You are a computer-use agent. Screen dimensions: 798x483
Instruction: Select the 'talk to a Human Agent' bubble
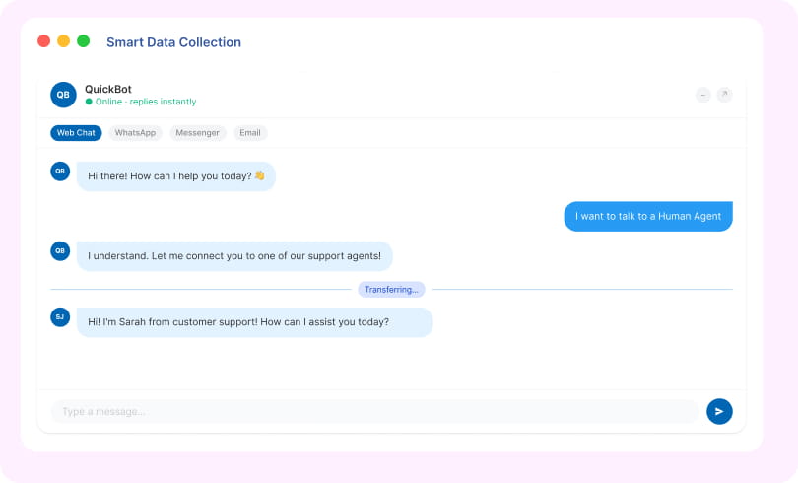648,216
